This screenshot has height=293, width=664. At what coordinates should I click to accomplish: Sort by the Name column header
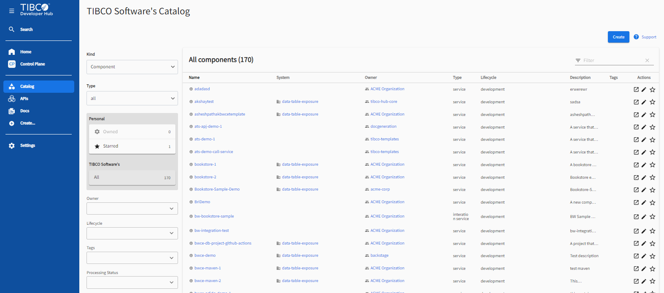(194, 78)
